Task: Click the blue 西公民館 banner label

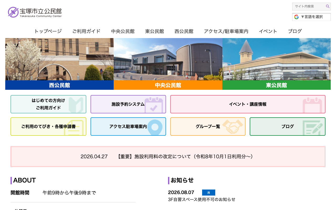Action: pyautogui.click(x=59, y=85)
